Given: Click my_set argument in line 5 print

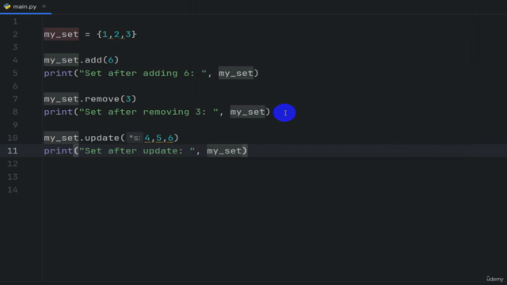Looking at the screenshot, I should [x=236, y=74].
